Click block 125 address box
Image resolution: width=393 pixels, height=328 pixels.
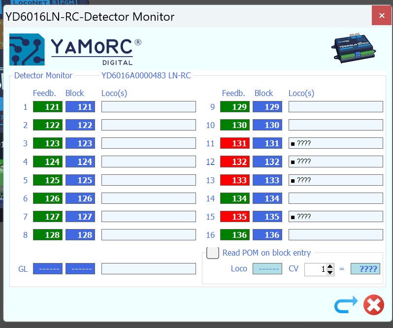point(80,180)
